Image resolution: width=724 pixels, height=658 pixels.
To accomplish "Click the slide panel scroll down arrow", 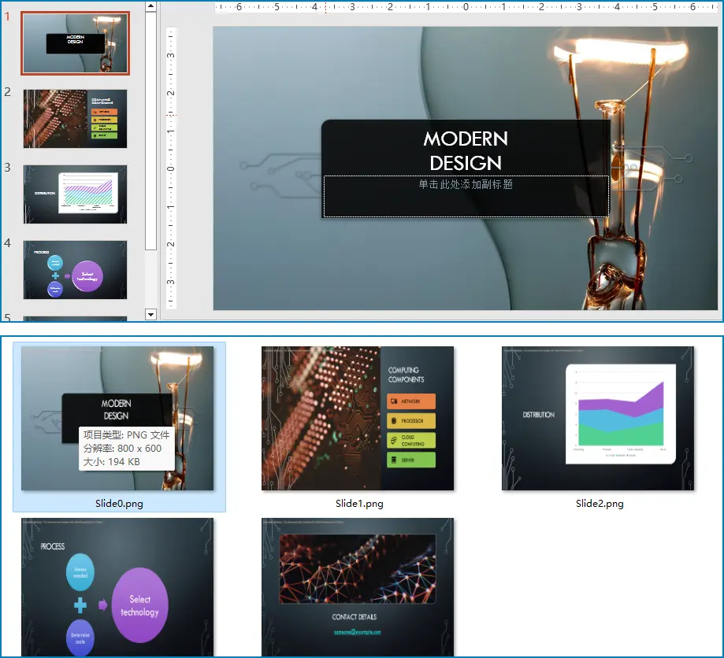I will pyautogui.click(x=151, y=315).
